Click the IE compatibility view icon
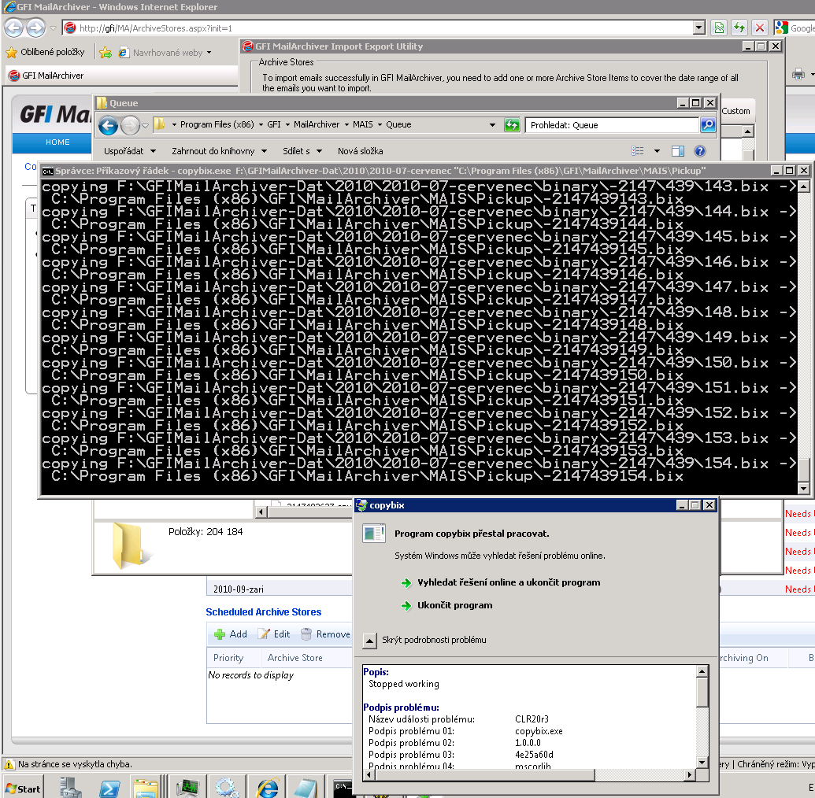The width and height of the screenshot is (815, 798). point(720,28)
